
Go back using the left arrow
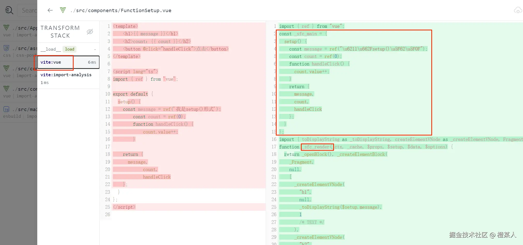(50, 10)
